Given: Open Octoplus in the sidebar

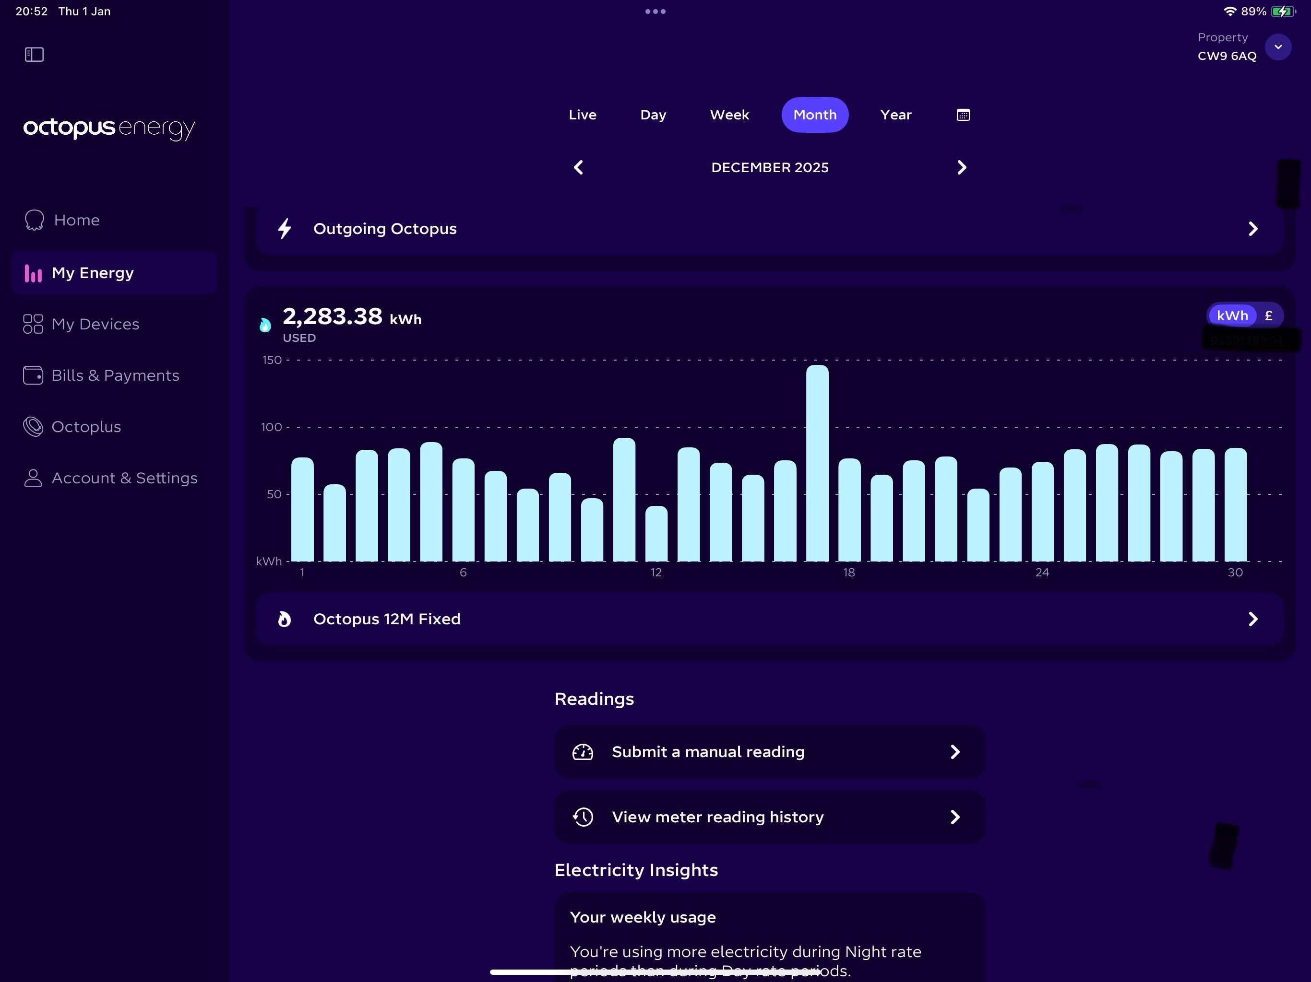Looking at the screenshot, I should pos(86,426).
